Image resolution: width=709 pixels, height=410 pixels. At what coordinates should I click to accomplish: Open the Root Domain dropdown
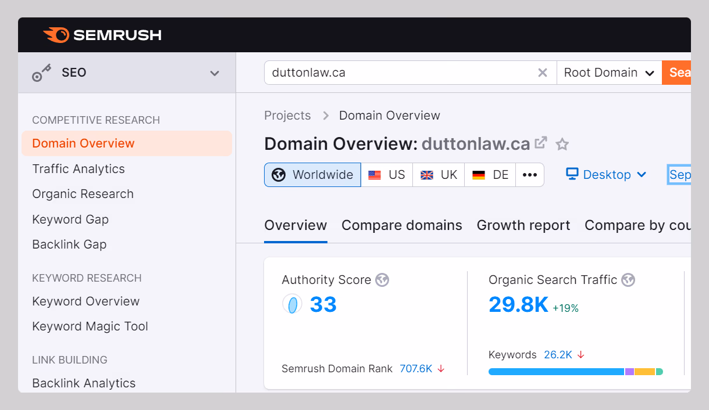610,73
